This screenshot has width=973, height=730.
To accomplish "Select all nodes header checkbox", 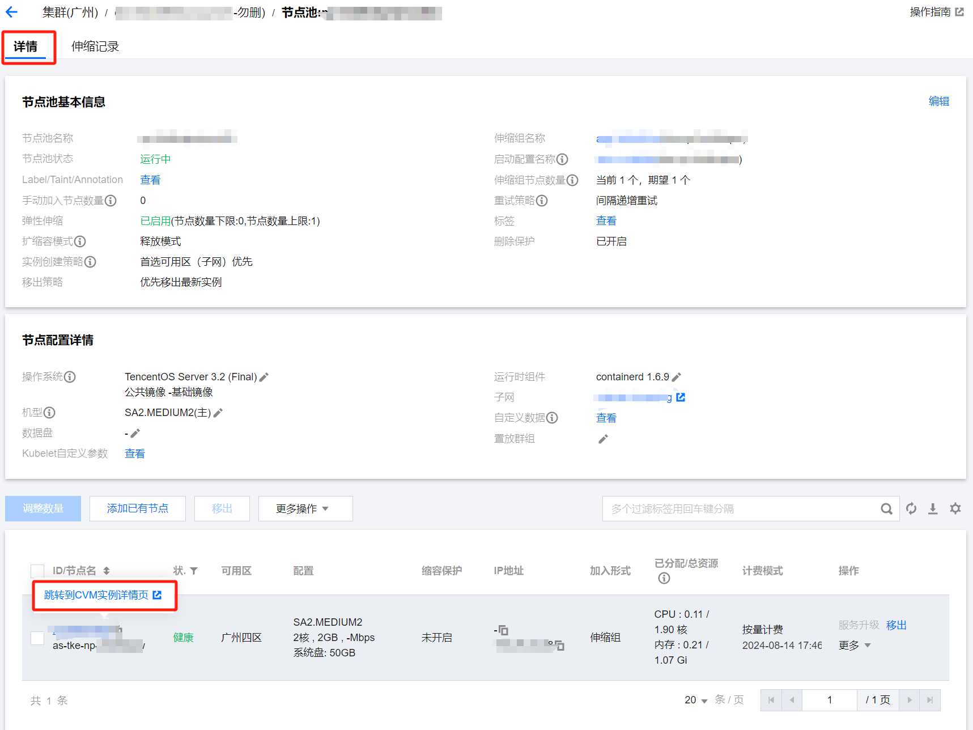I will coord(37,571).
